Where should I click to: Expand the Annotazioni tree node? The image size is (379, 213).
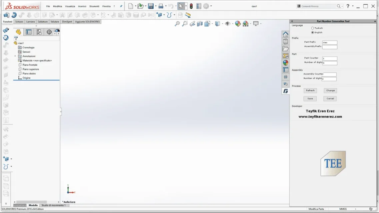15,56
